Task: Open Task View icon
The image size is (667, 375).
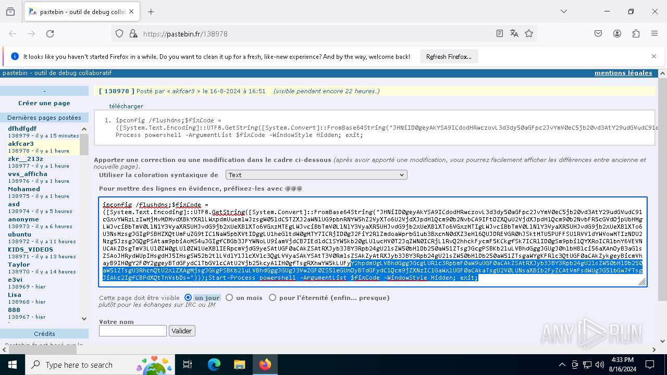Action: click(x=188, y=365)
